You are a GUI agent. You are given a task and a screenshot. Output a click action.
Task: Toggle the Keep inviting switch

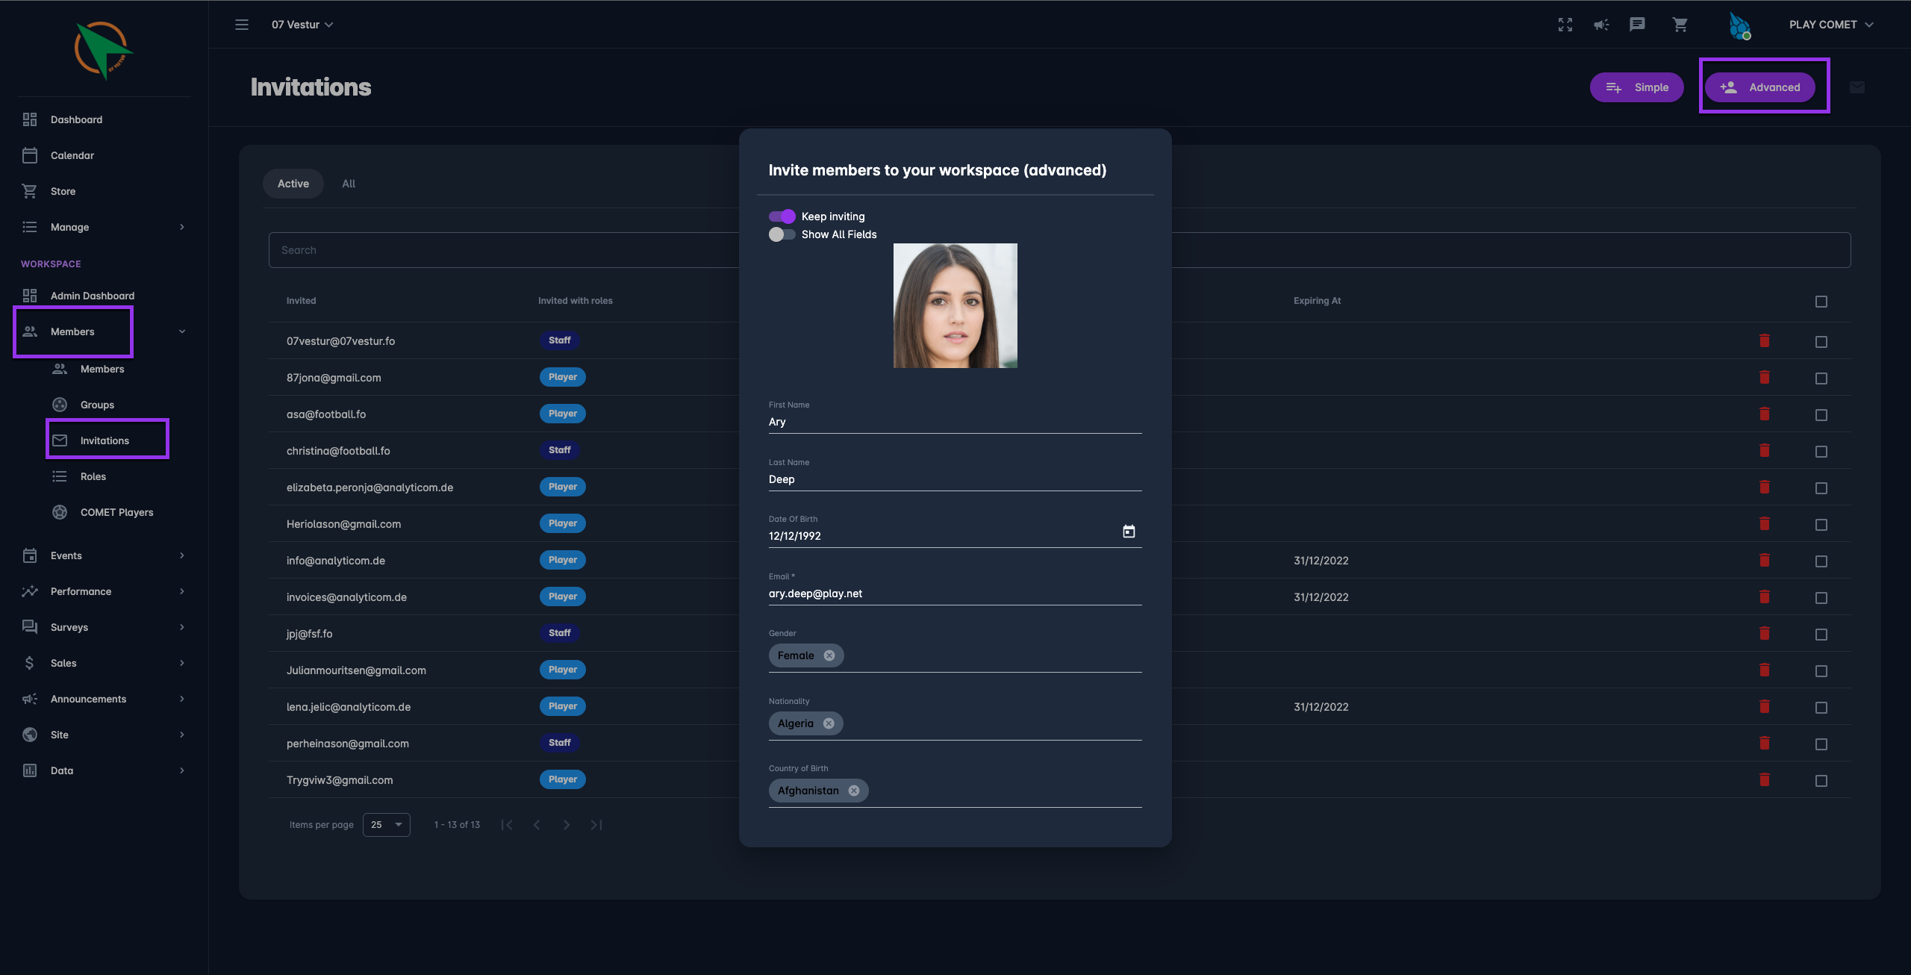pyautogui.click(x=782, y=217)
